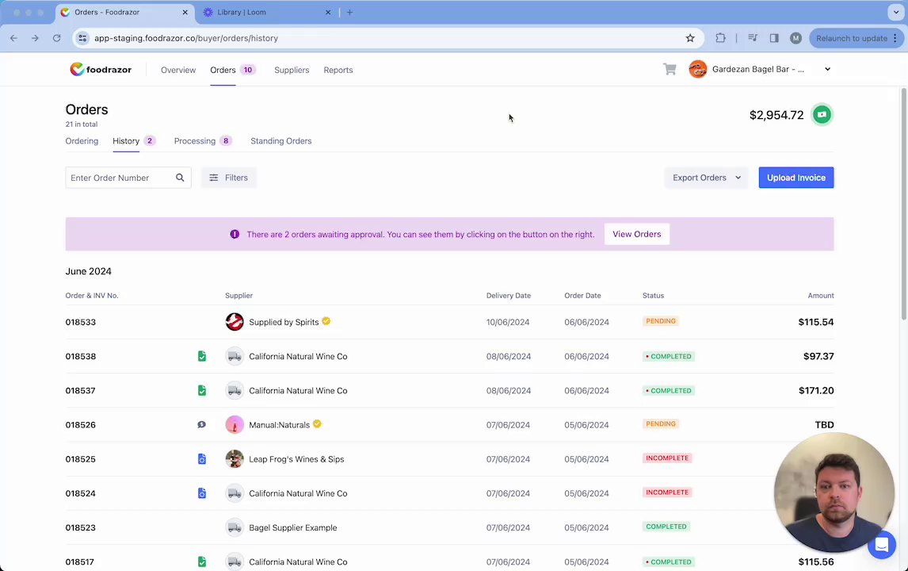Viewport: 908px width, 571px height.
Task: Open blue document icon for order 018525
Action: (201, 459)
